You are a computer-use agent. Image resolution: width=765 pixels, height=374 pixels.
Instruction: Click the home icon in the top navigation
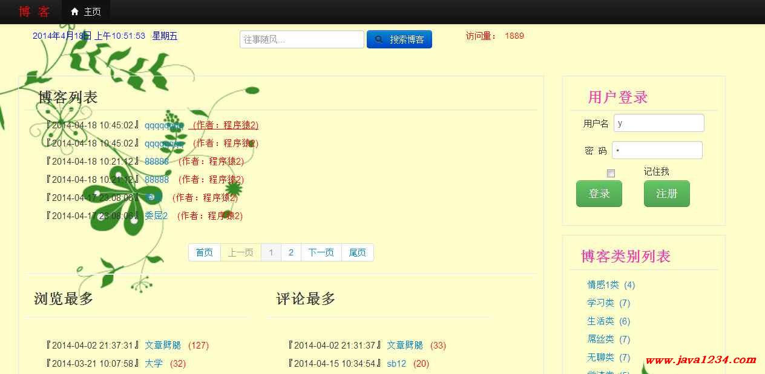(75, 11)
